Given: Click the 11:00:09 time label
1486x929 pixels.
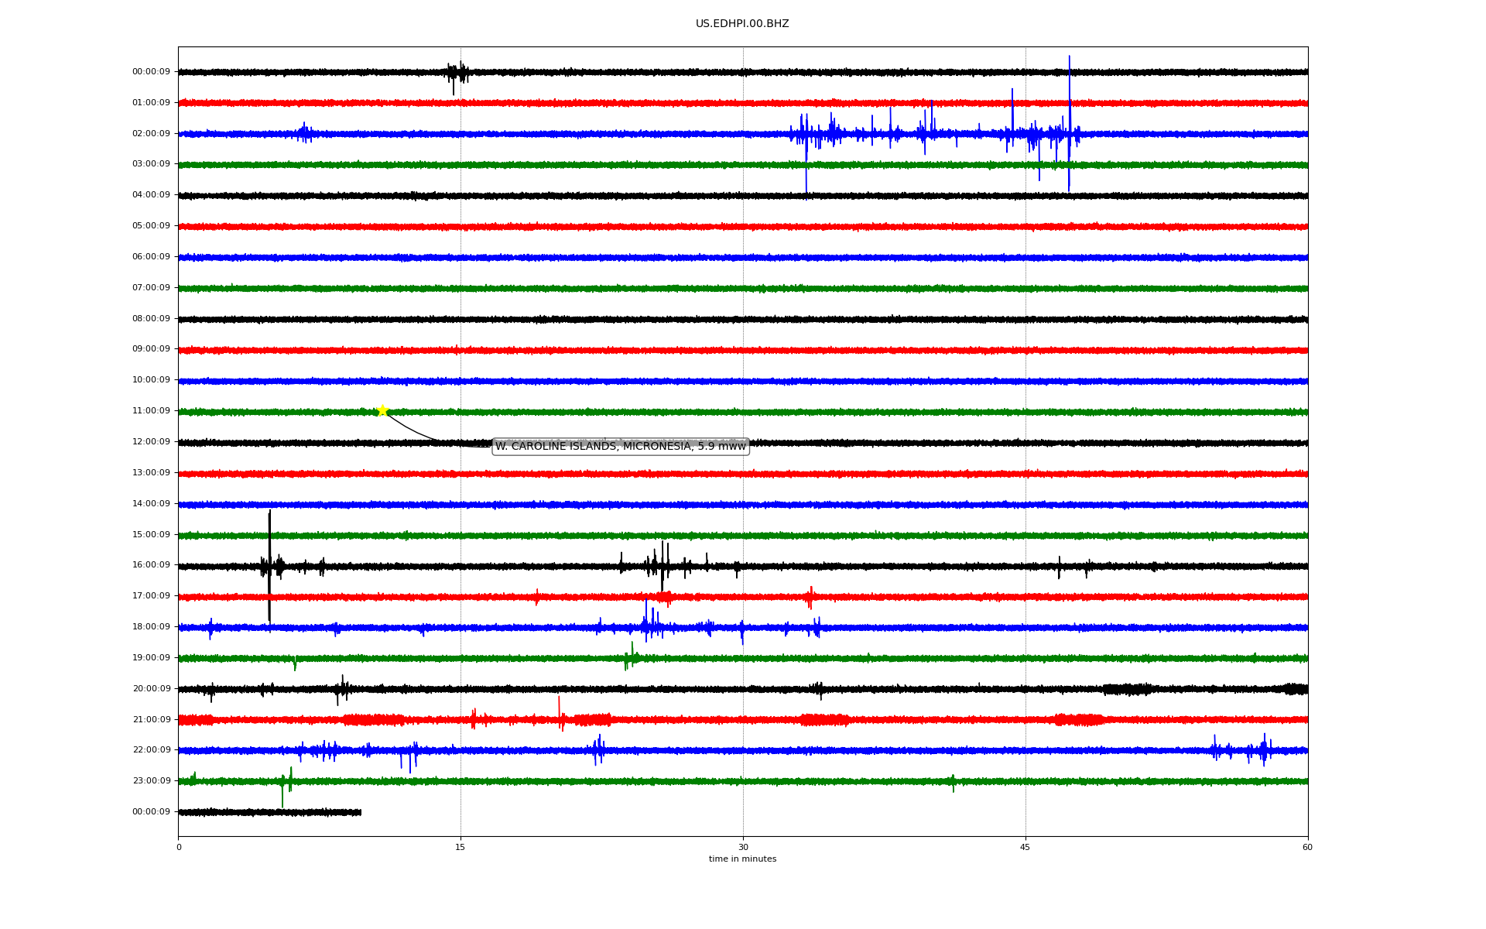Looking at the screenshot, I should click(x=151, y=411).
